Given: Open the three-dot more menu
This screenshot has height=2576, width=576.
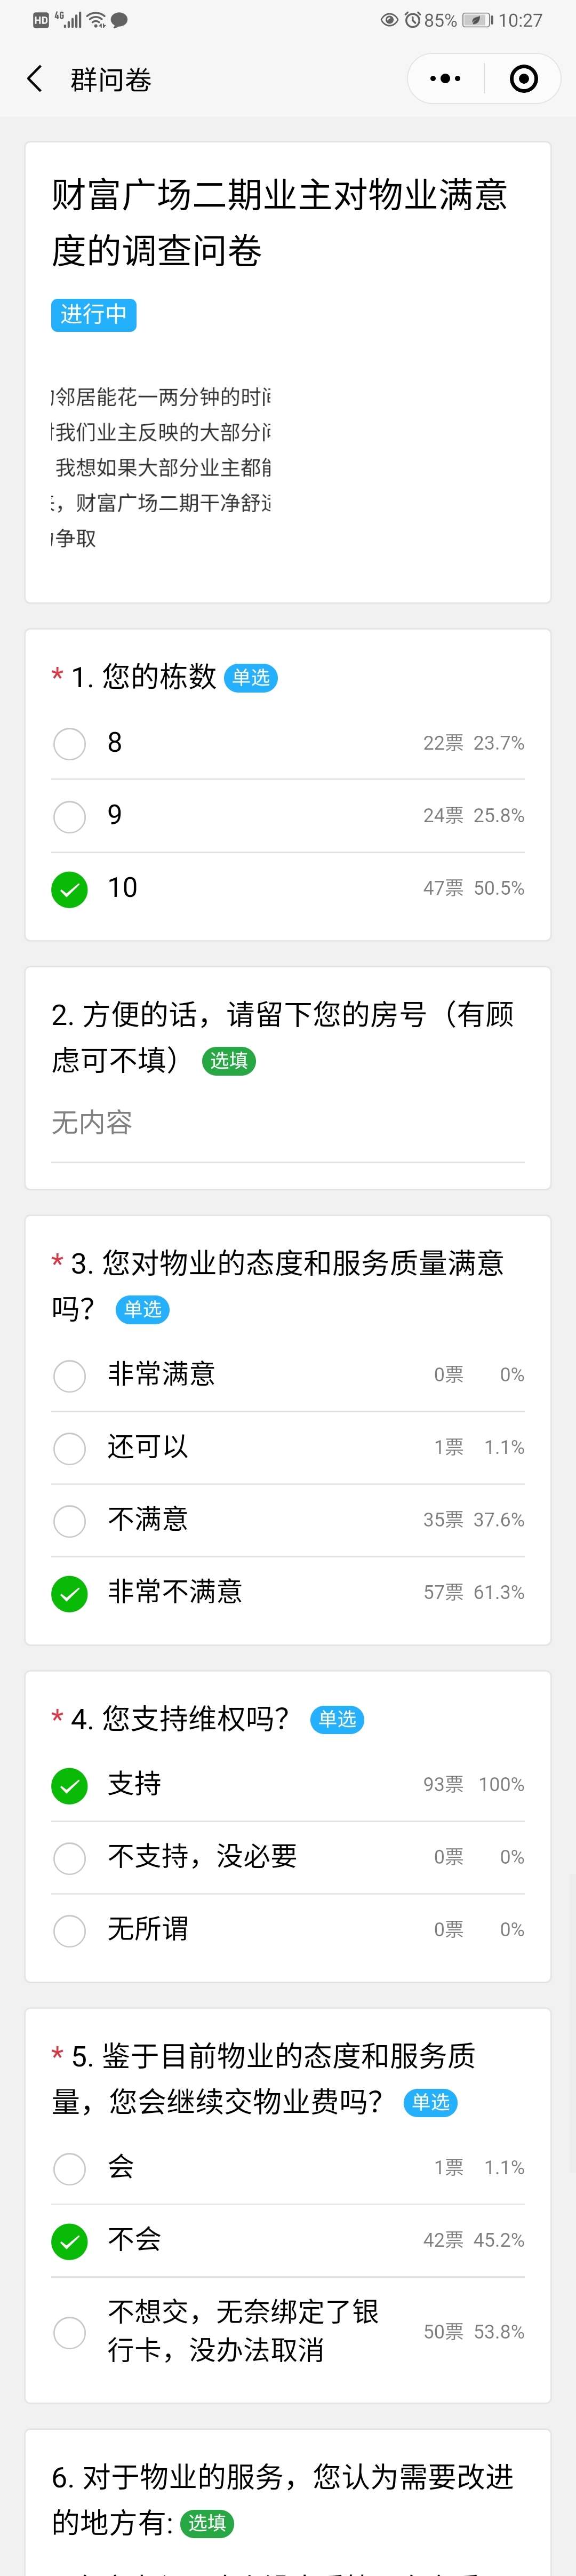Looking at the screenshot, I should coord(445,79).
